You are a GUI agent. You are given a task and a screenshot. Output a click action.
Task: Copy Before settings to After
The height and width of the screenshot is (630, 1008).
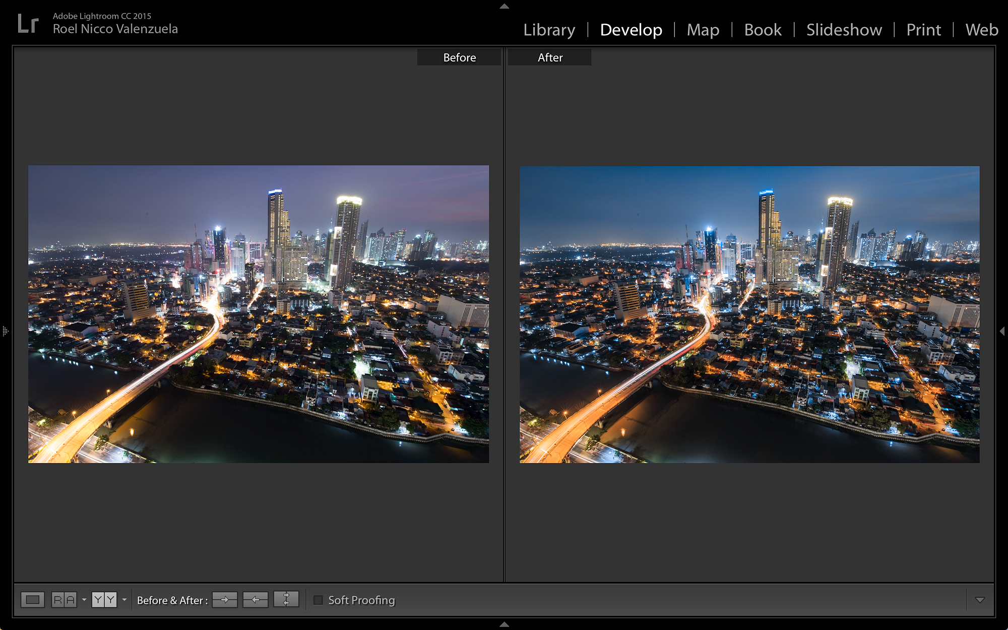coord(225,600)
